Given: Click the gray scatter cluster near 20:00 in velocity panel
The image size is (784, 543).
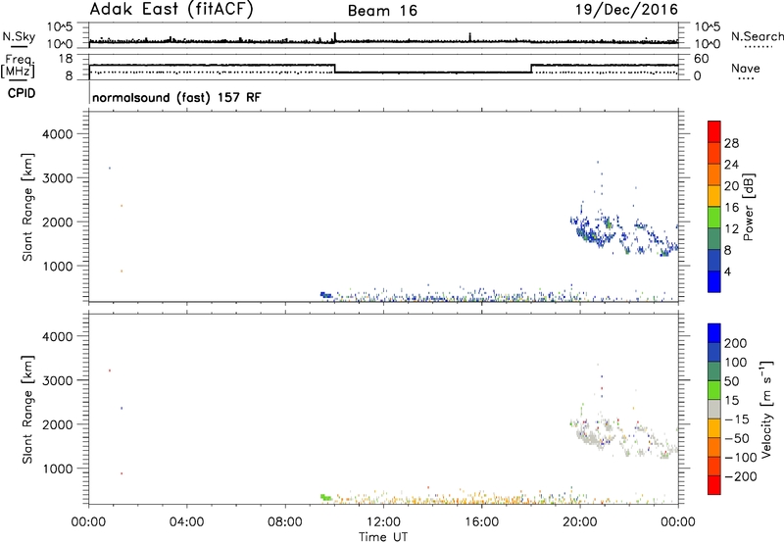Looking at the screenshot, I should [593, 435].
